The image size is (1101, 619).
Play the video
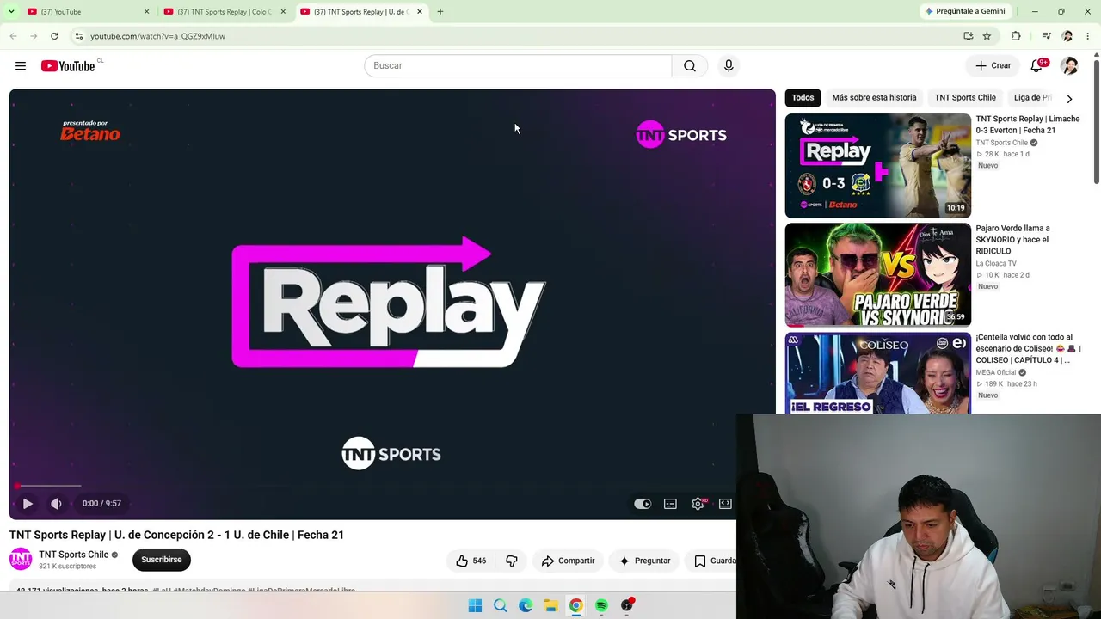point(28,504)
